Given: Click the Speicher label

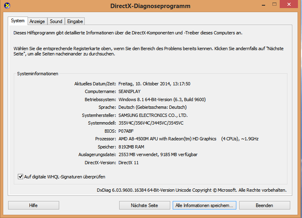Looking at the screenshot, I should pyautogui.click(x=107, y=147).
